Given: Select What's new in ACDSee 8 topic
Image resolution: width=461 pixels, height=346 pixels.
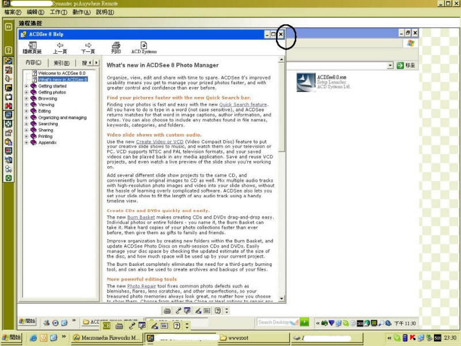Looking at the screenshot, I should [x=63, y=80].
